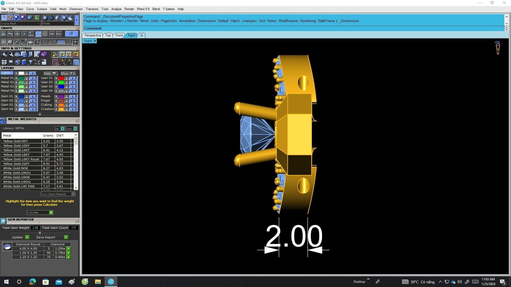This screenshot has width=511, height=287.
Task: Toggle the Use Object Materials option
Action: (x=73, y=194)
